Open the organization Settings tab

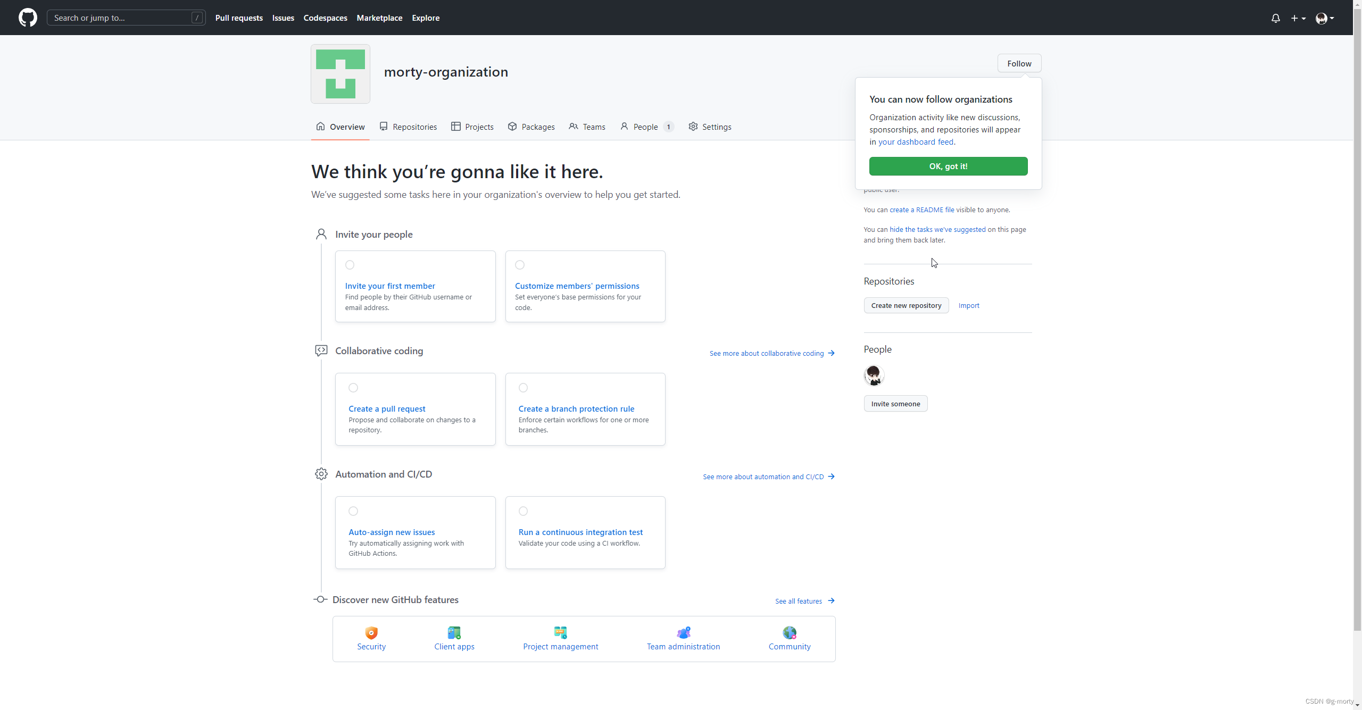[710, 127]
